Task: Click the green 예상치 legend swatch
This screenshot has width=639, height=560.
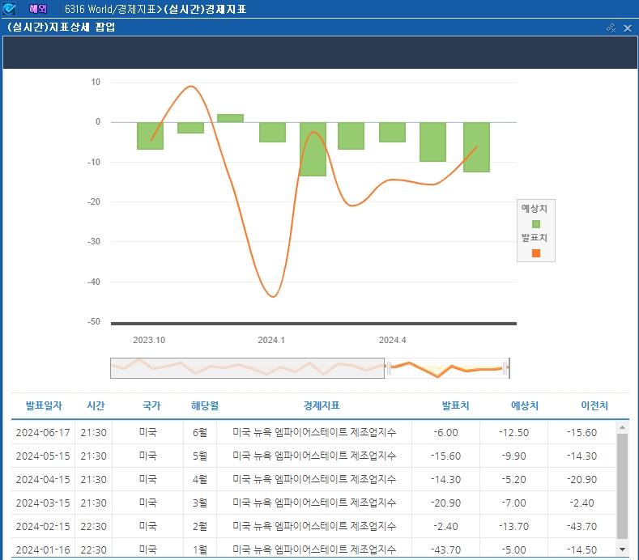Action: pyautogui.click(x=536, y=224)
